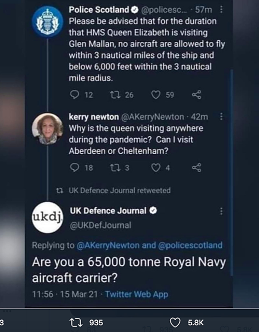This screenshot has width=259, height=332.
Task: Share kerry newton's tweet
Action: [x=197, y=168]
